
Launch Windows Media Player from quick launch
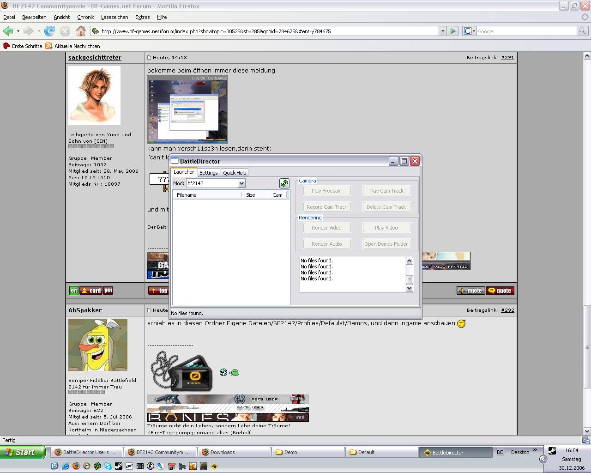[86, 466]
